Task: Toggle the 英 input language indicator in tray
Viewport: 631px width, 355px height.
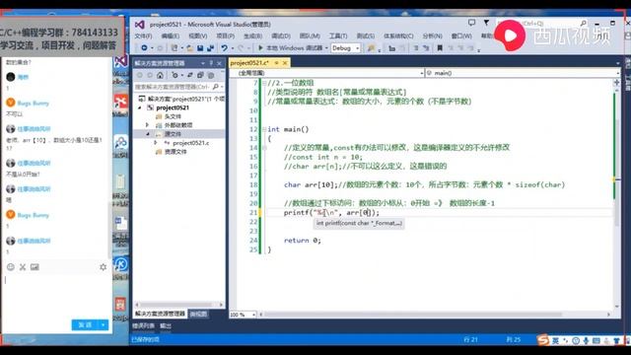Action: pyautogui.click(x=555, y=340)
